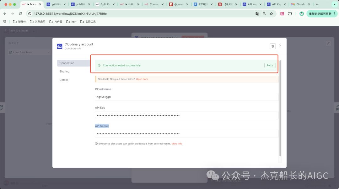Open the Sharing sidebar tab
The image size is (339, 189).
click(x=64, y=71)
